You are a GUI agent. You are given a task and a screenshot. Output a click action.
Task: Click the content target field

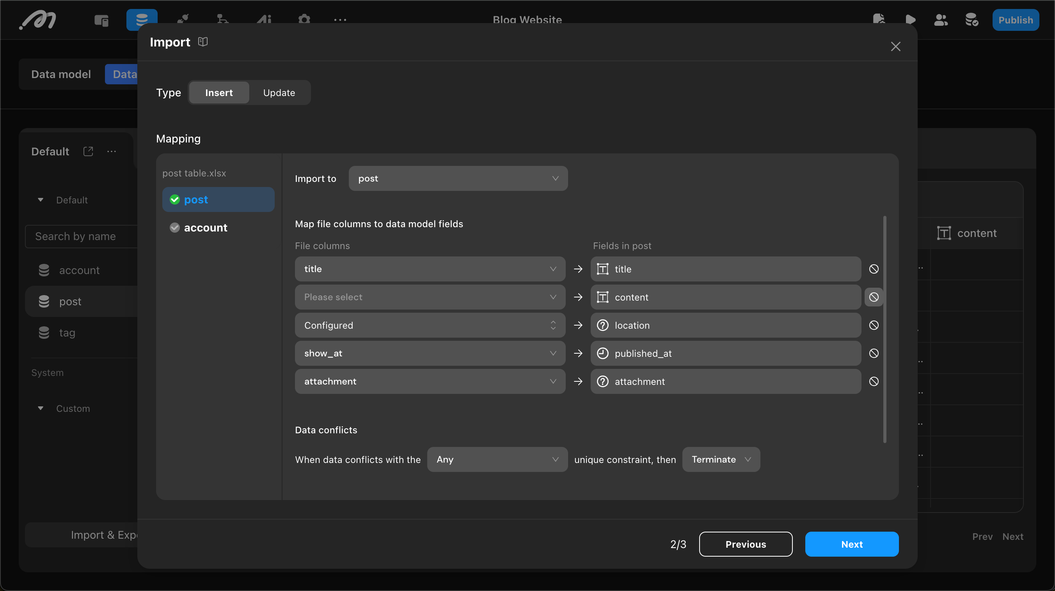[726, 297]
